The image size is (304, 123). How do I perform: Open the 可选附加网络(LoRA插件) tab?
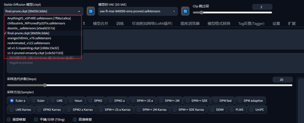[152, 24]
